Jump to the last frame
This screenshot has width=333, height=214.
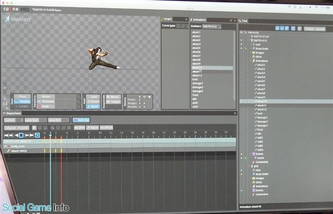click(31, 135)
